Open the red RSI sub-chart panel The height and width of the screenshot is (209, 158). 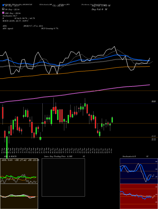tap(139, 196)
